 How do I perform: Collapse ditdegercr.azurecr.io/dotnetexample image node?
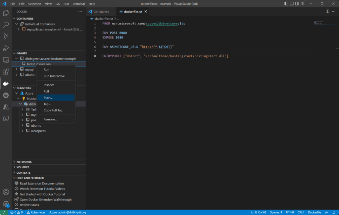(x=17, y=59)
